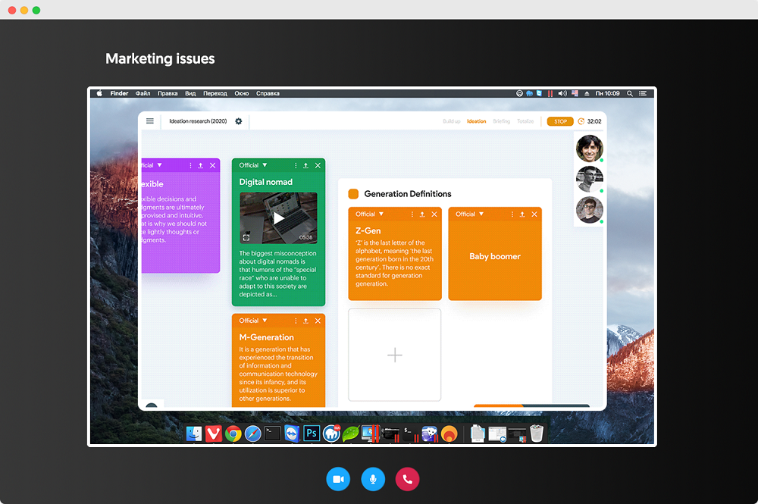
Task: Upload the Baby boomer card
Action: [522, 214]
